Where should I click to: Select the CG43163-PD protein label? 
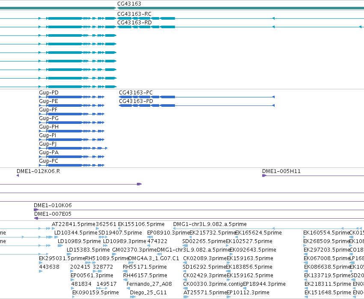point(136,101)
